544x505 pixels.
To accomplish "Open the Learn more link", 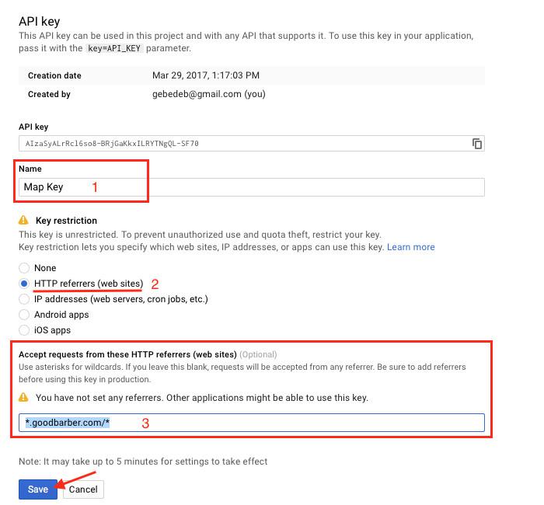I will [x=410, y=247].
